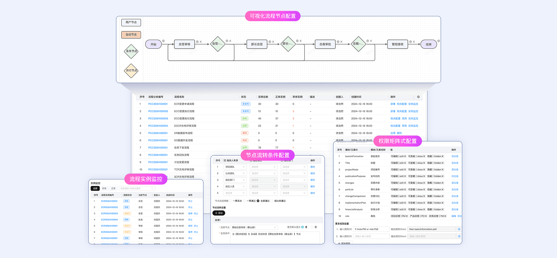557x258 pixels.
Task: Select 一票否决 radio option
Action: 231,201
